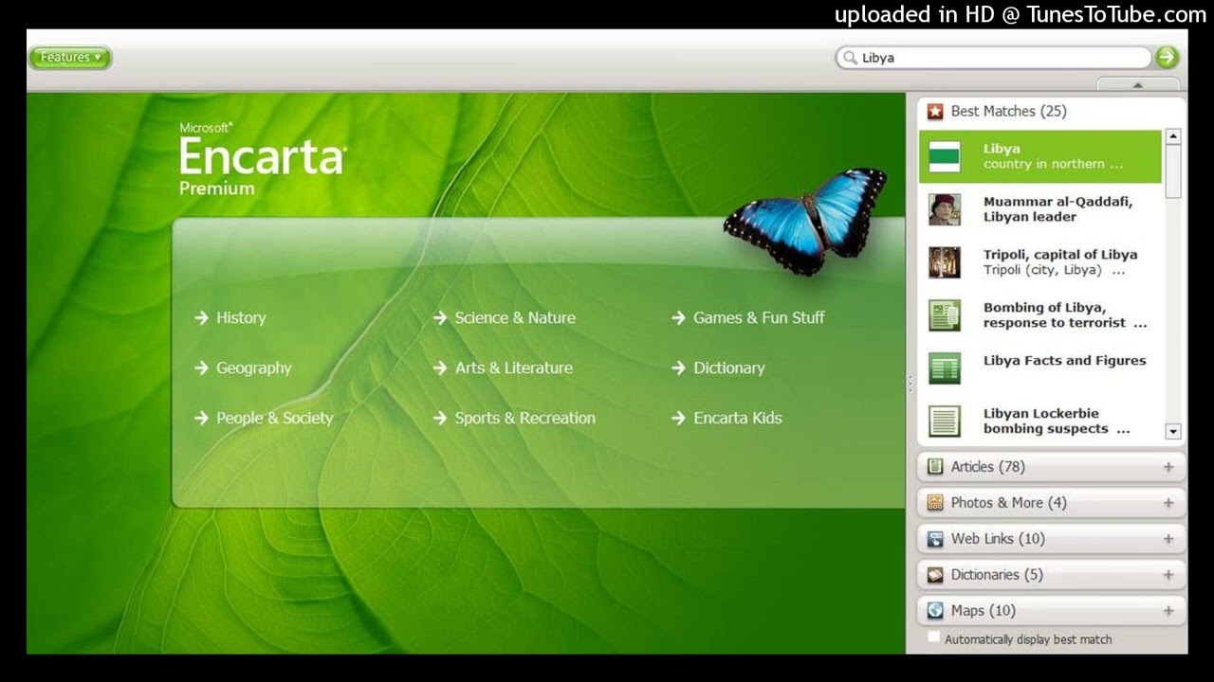This screenshot has width=1214, height=682.
Task: Click the arrow icon beside Dictionary
Action: [x=678, y=368]
